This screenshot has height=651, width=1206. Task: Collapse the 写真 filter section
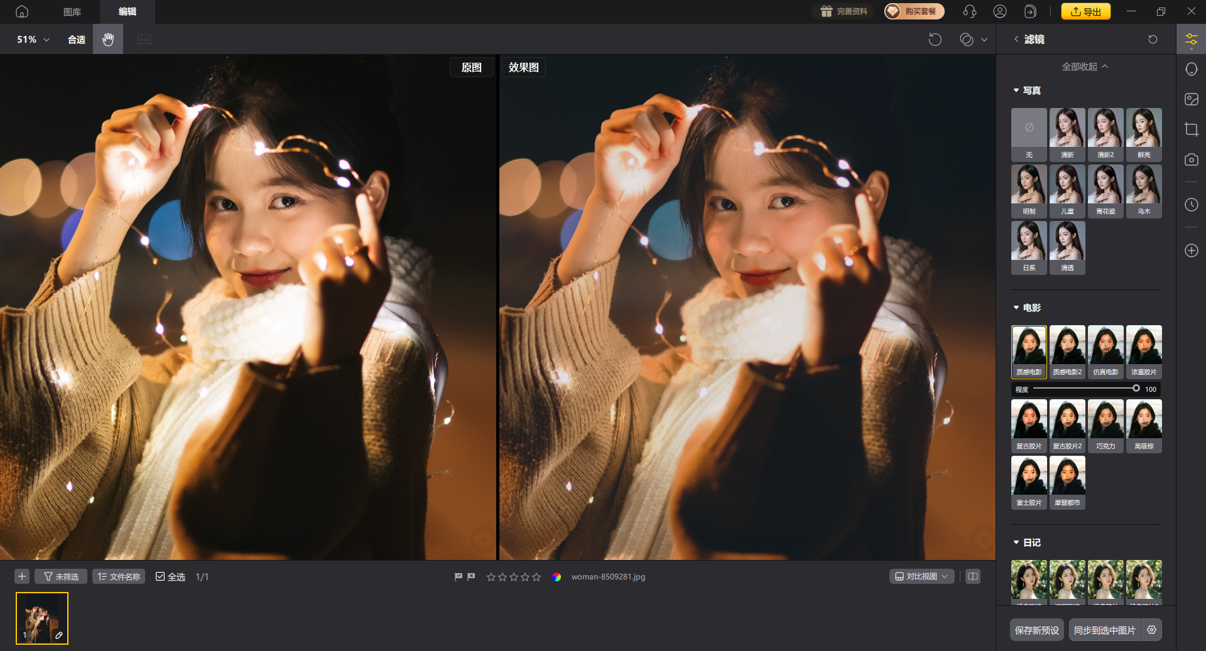[x=1016, y=90]
